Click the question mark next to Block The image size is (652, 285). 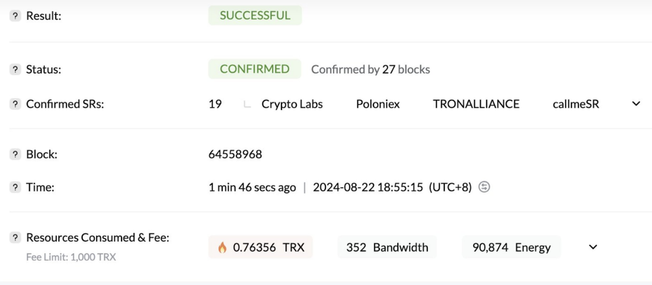coord(16,154)
